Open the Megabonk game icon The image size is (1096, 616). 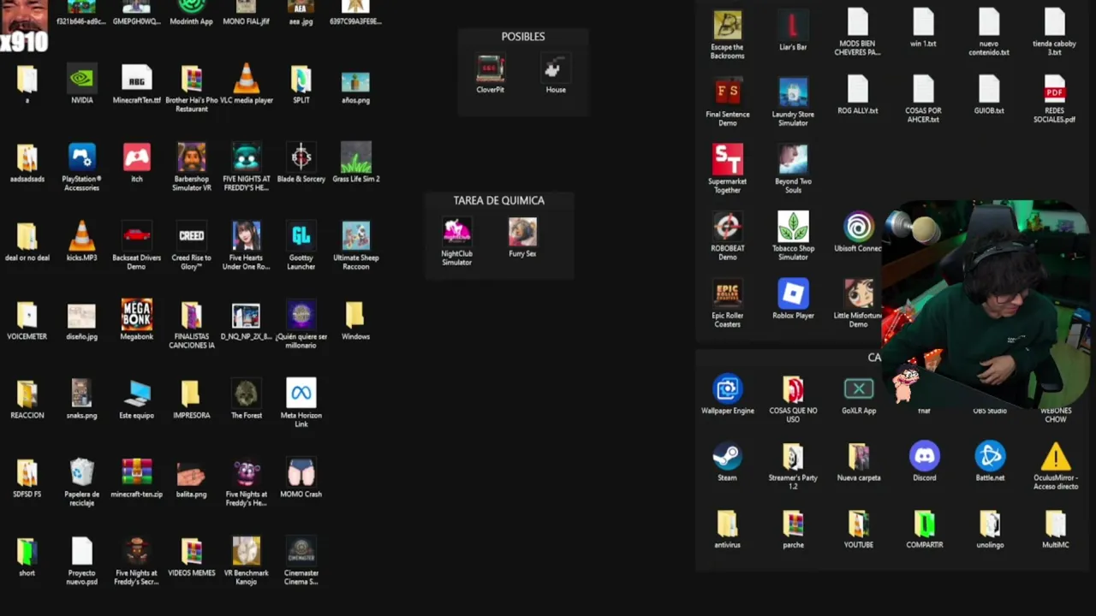point(136,315)
